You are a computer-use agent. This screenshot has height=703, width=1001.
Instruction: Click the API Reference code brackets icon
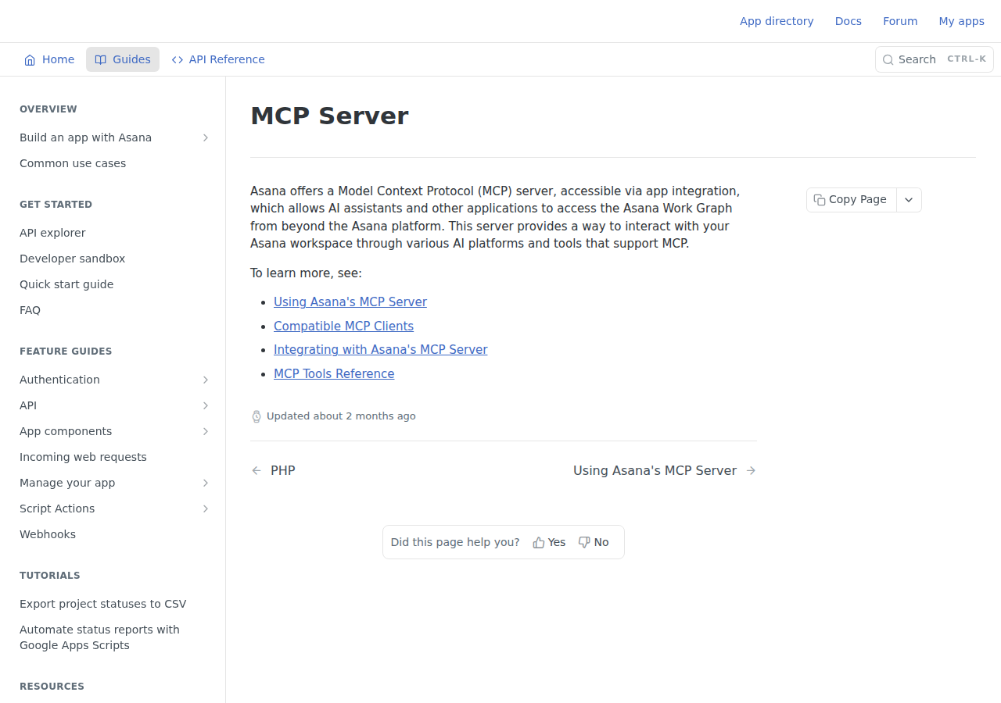point(178,60)
